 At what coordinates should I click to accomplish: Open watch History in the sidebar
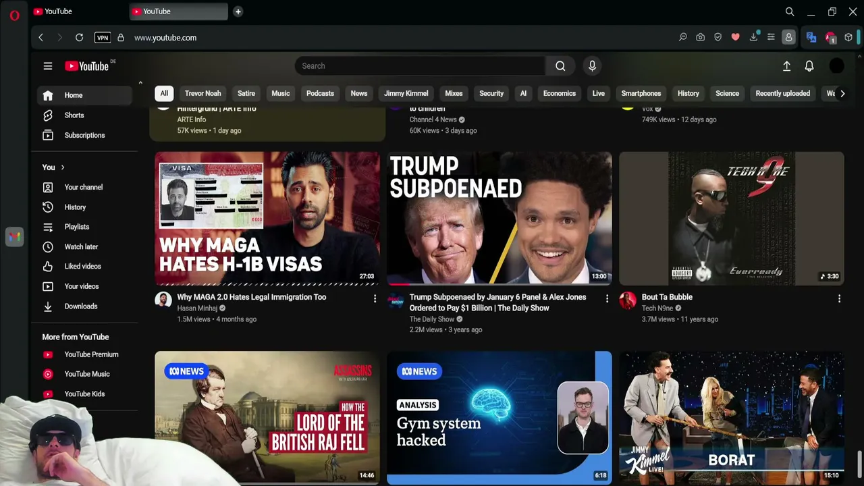[x=84, y=207]
